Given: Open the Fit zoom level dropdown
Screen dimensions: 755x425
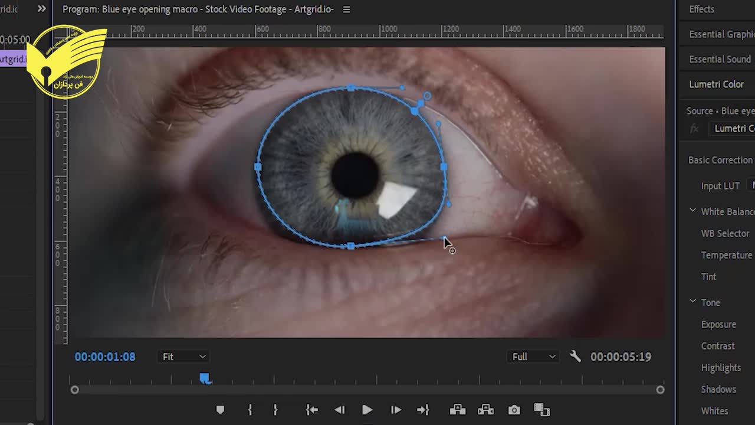Looking at the screenshot, I should tap(184, 357).
